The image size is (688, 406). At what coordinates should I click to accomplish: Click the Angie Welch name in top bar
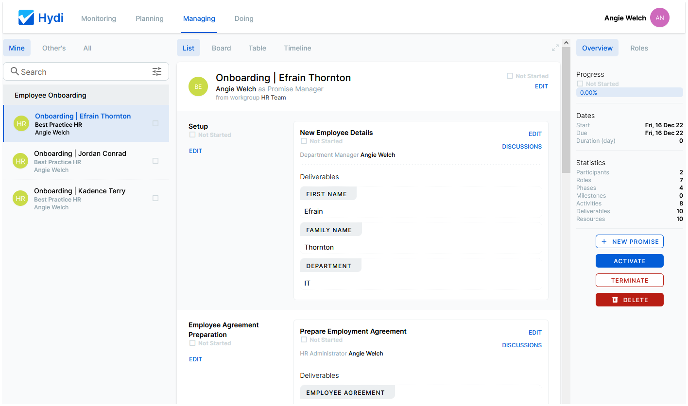[x=625, y=18]
